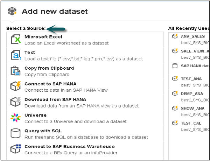Choose the Microsoft Excel source label
The image size is (210, 161).
(43, 37)
